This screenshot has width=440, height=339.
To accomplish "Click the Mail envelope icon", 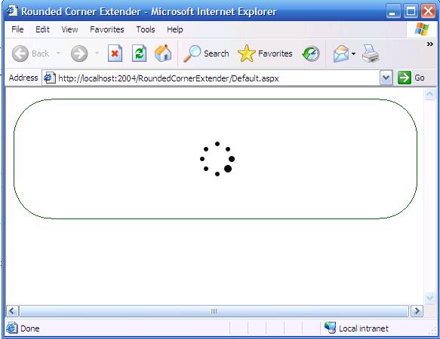I will (340, 53).
